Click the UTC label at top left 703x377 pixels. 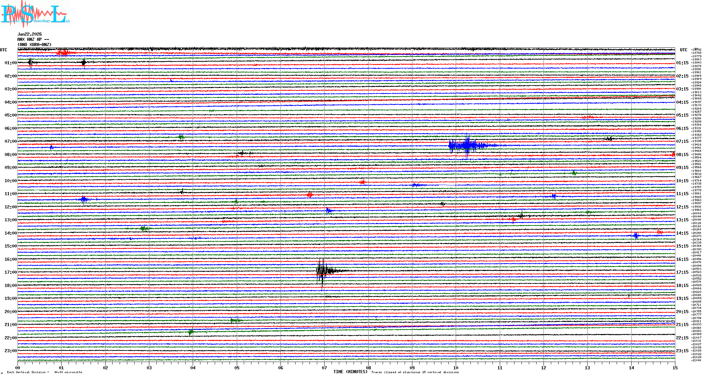(x=3, y=50)
